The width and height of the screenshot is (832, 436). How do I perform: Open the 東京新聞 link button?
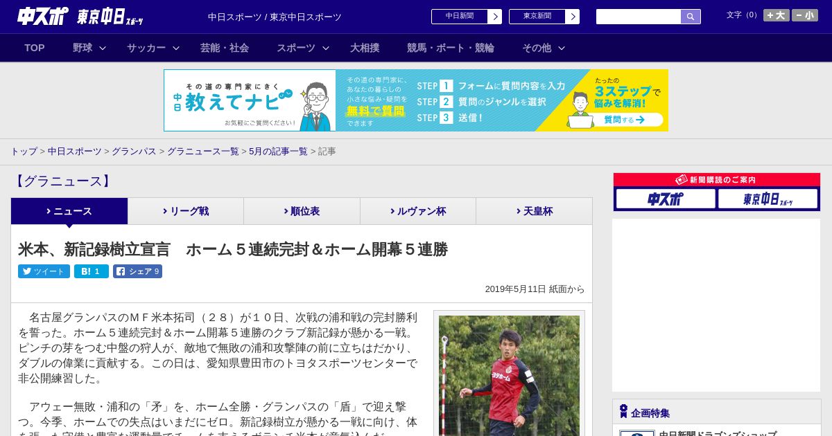(x=537, y=17)
